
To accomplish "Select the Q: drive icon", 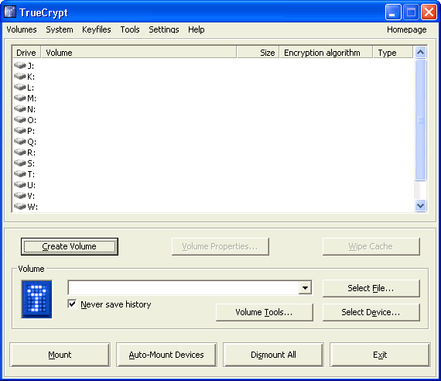I will (20, 142).
